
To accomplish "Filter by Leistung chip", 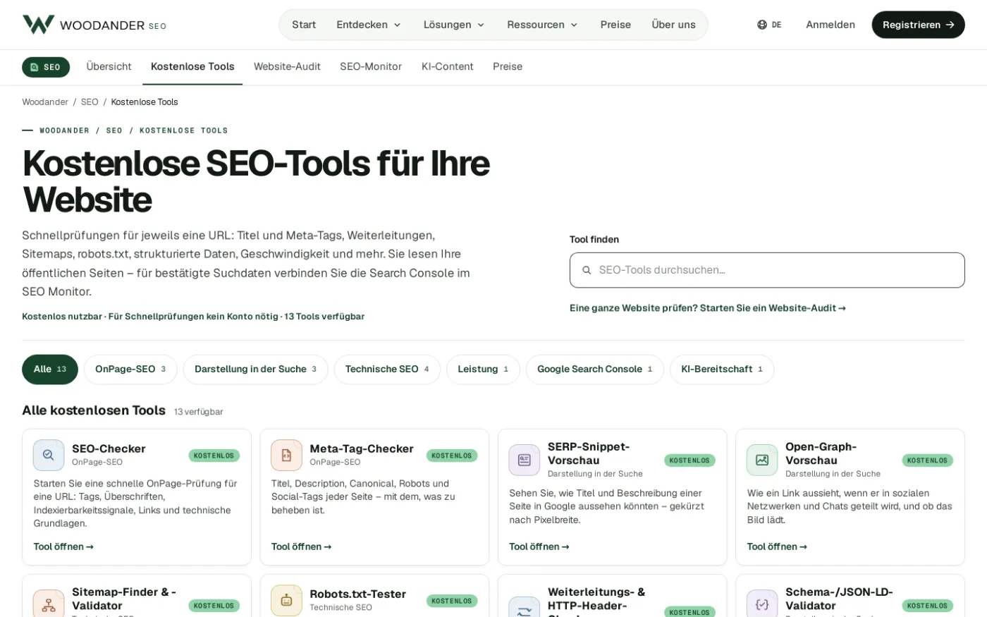I will [483, 369].
